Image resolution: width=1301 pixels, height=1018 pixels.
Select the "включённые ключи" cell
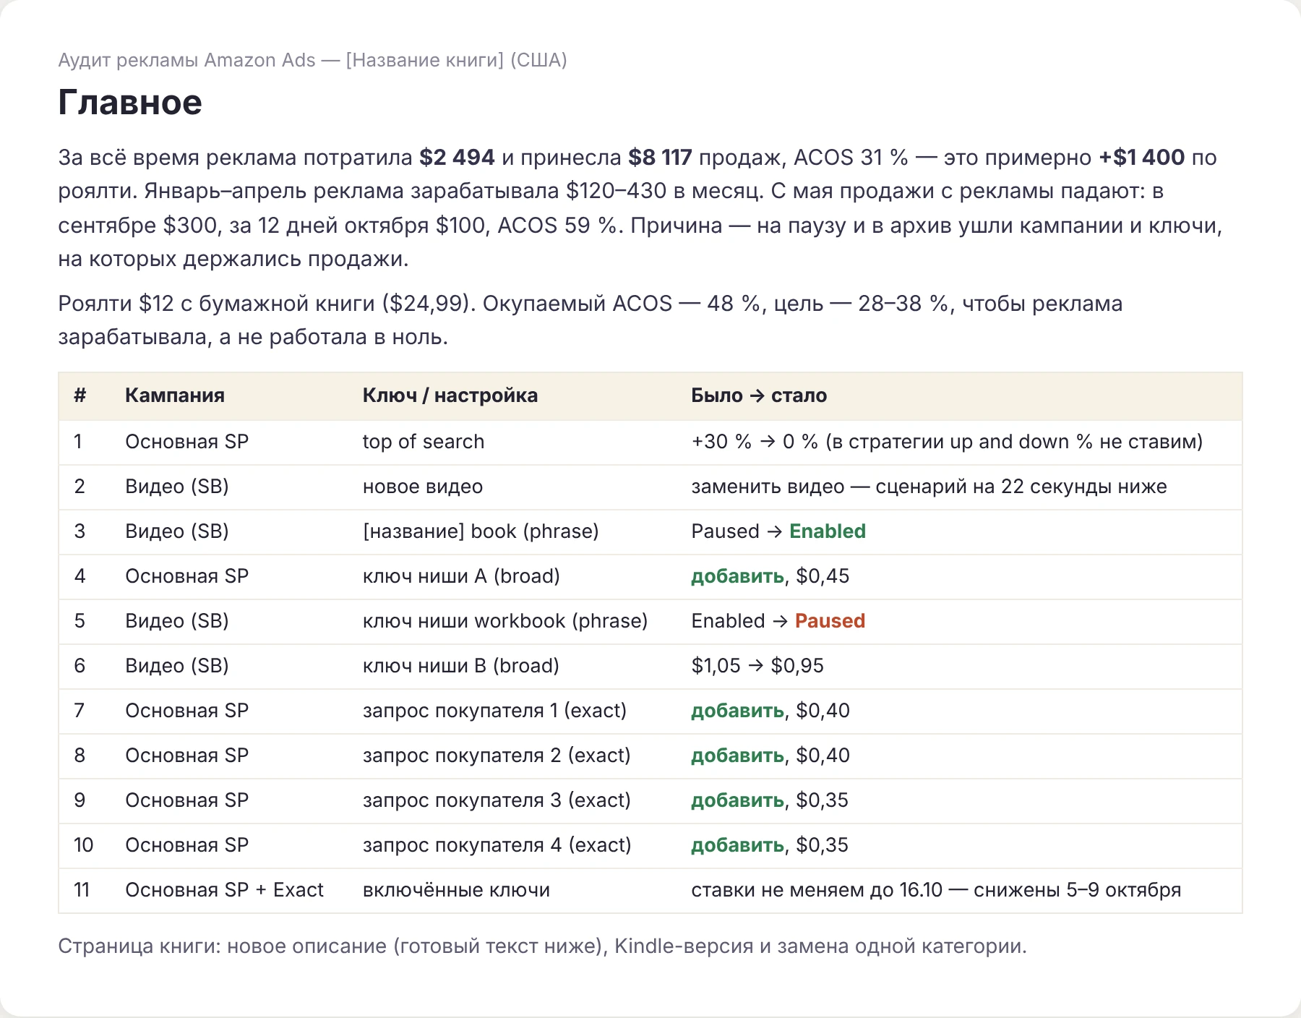tap(456, 890)
